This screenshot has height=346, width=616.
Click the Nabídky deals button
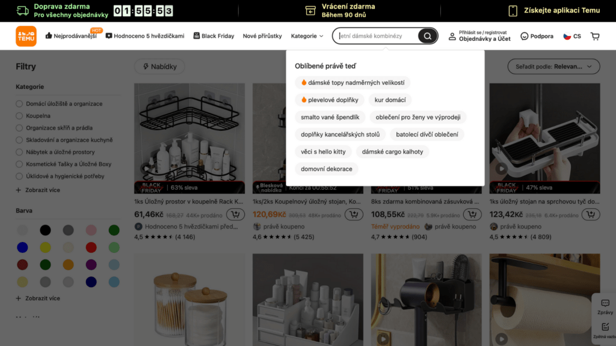[159, 66]
